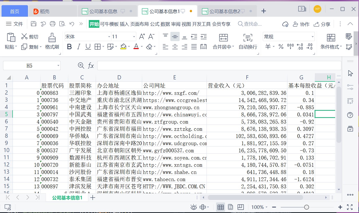The width and height of the screenshot is (359, 213).
Task: Click the help question mark sidebar icon
Action: coord(350,115)
